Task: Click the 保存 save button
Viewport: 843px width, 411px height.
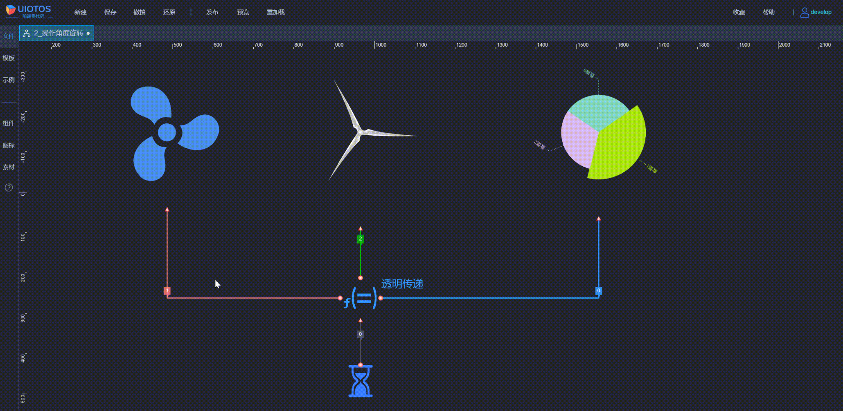Action: point(110,12)
